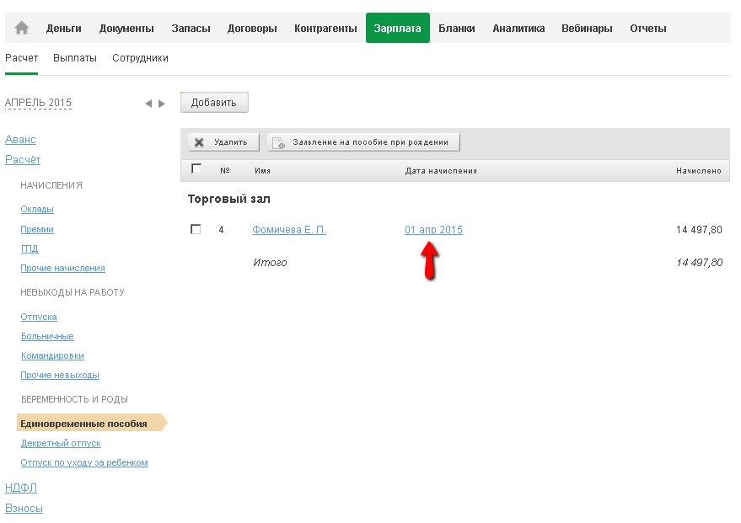This screenshot has width=741, height=523.
Task: Click the X icon on Удалить
Action: click(199, 142)
